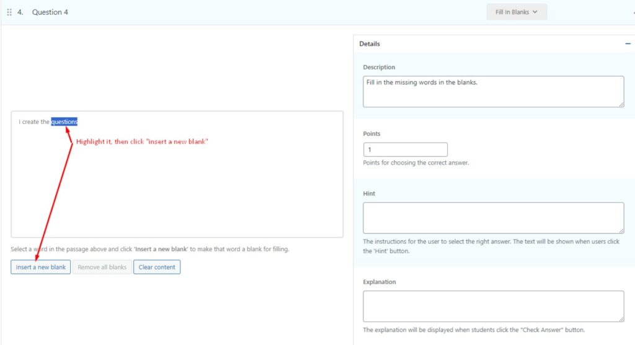Focus the Explanation text area
Screen dimensions: 635x345
[493, 306]
